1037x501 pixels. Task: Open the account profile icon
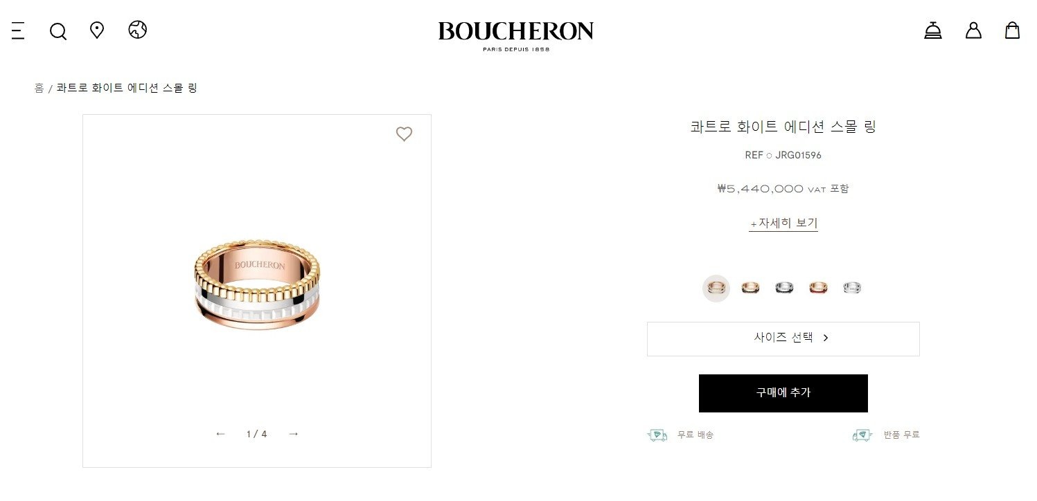[x=973, y=30]
